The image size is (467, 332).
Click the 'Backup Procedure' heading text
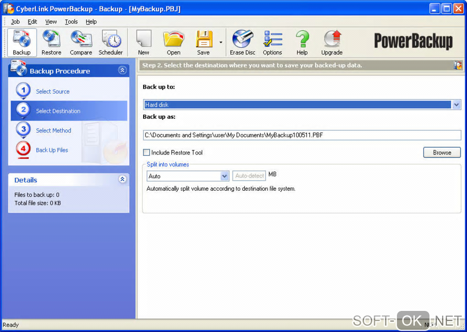point(60,71)
